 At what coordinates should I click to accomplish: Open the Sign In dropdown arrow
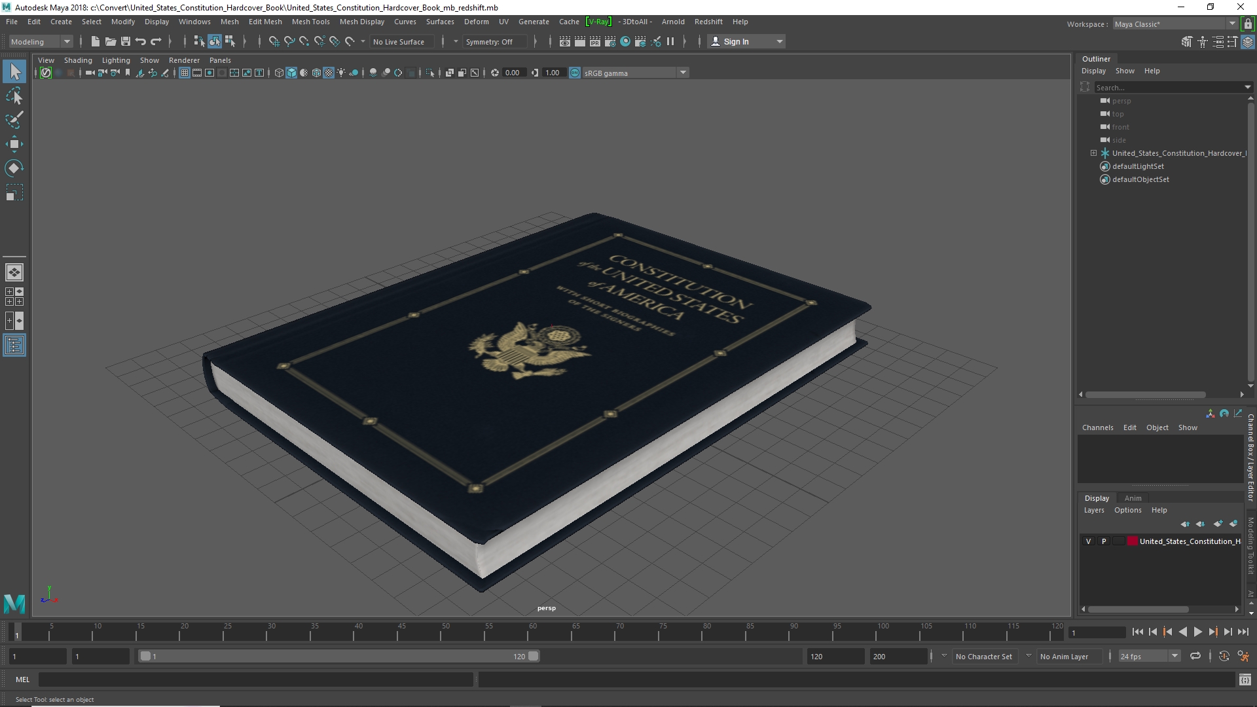tap(779, 41)
